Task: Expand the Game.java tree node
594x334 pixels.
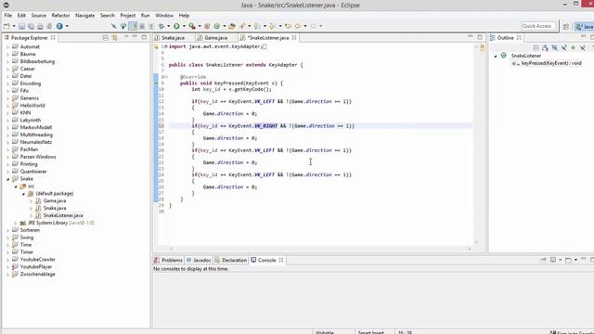Action: pos(31,201)
